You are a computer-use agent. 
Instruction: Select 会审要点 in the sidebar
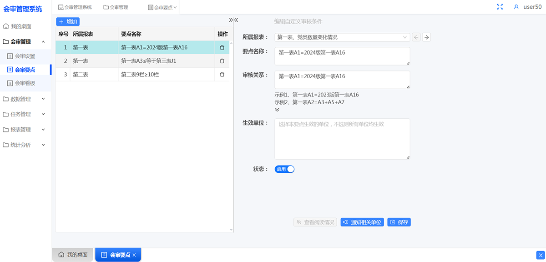coord(25,70)
